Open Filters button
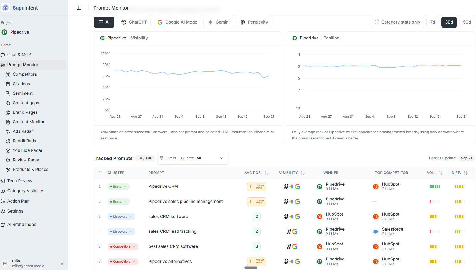Viewport: 476px width, 270px height. tap(168, 158)
